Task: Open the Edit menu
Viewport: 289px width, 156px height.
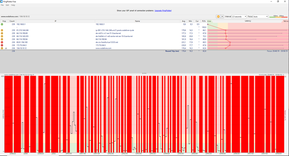Action: point(7,5)
